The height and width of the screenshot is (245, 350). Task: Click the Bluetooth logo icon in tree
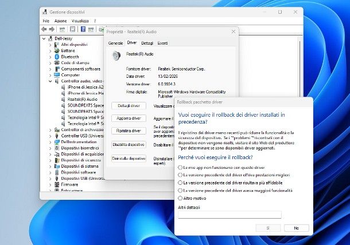coord(57,57)
